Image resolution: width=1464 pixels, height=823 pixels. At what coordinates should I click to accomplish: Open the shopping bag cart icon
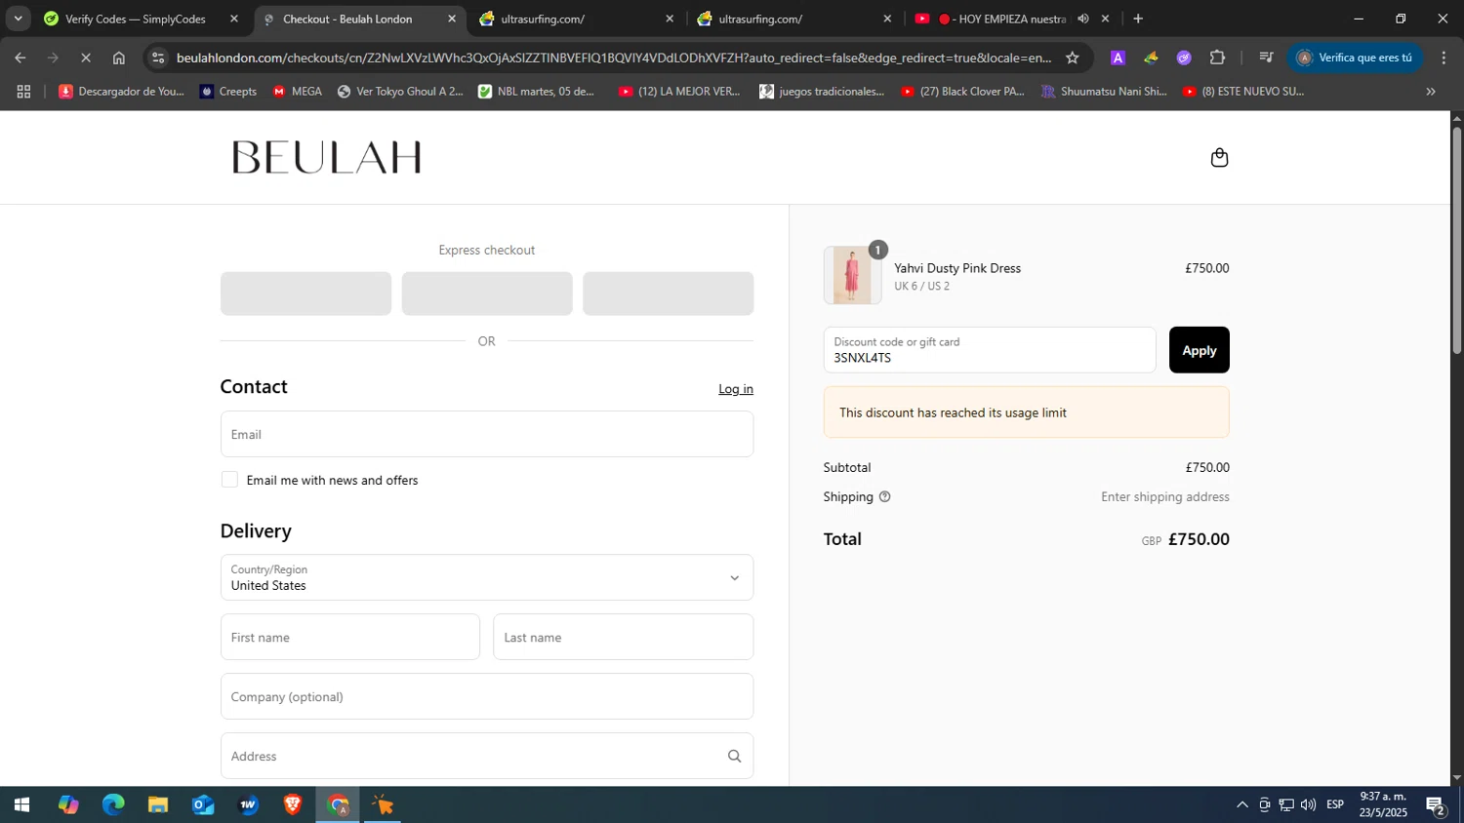pos(1219,157)
